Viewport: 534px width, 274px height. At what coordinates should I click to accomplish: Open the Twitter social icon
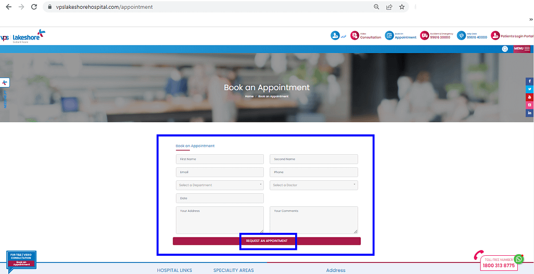(x=530, y=89)
